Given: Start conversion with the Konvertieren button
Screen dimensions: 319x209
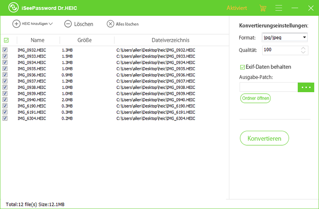Looking at the screenshot, I should click(264, 138).
